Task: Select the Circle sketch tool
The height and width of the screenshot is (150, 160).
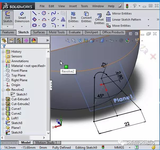Action: (x=44, y=13)
